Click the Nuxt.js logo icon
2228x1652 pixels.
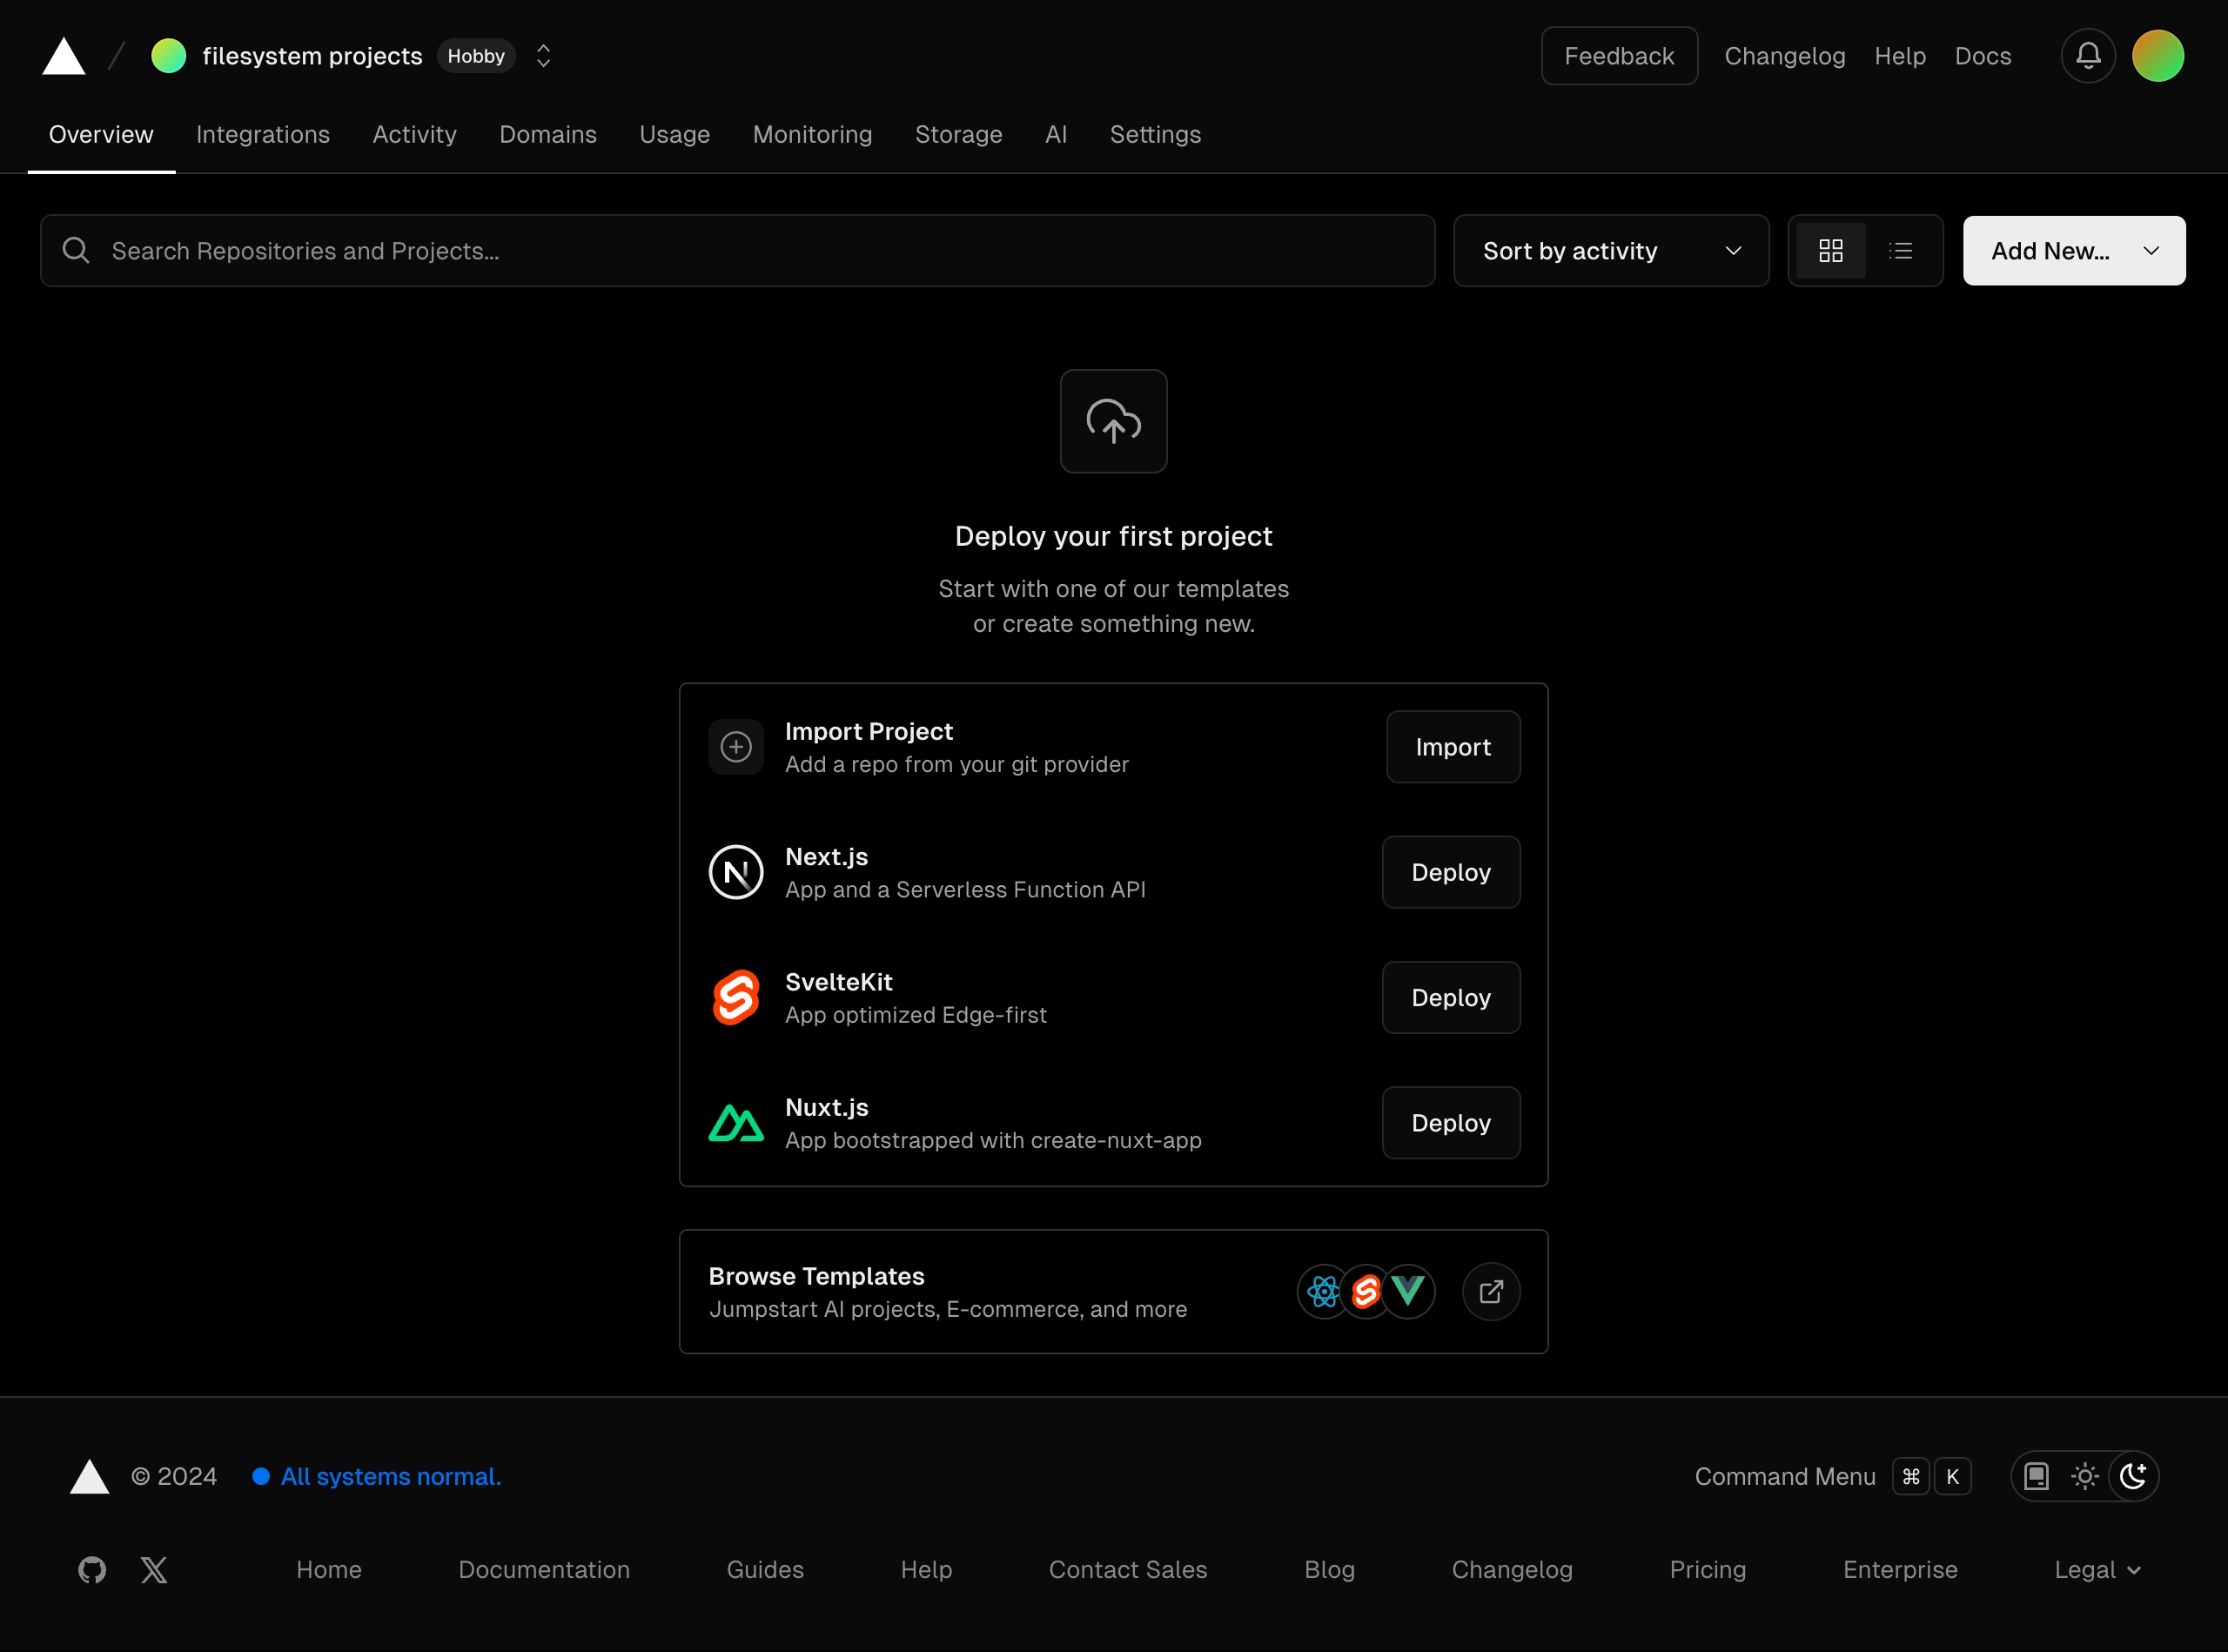pyautogui.click(x=736, y=1123)
